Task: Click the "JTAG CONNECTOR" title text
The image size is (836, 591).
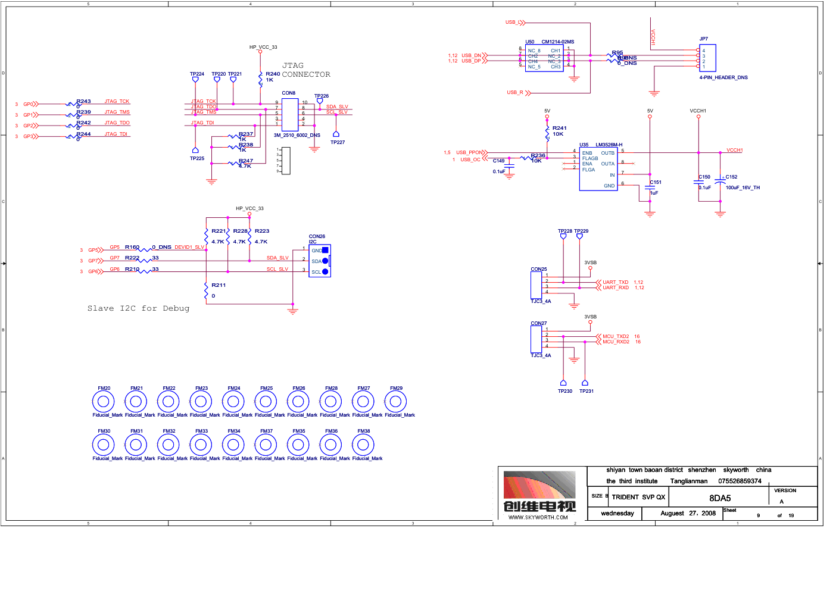Action: pos(305,70)
